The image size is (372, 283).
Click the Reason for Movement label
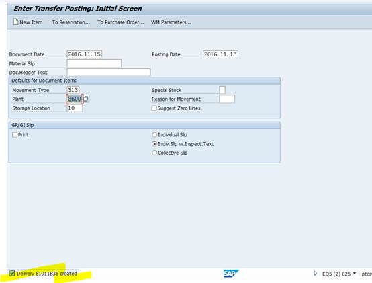pos(176,99)
